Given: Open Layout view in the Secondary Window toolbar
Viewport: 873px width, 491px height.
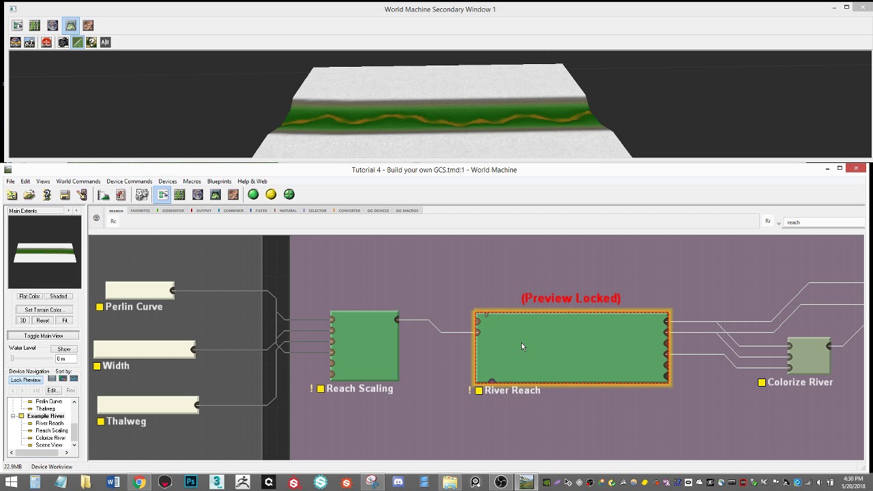Looking at the screenshot, I should coord(35,25).
